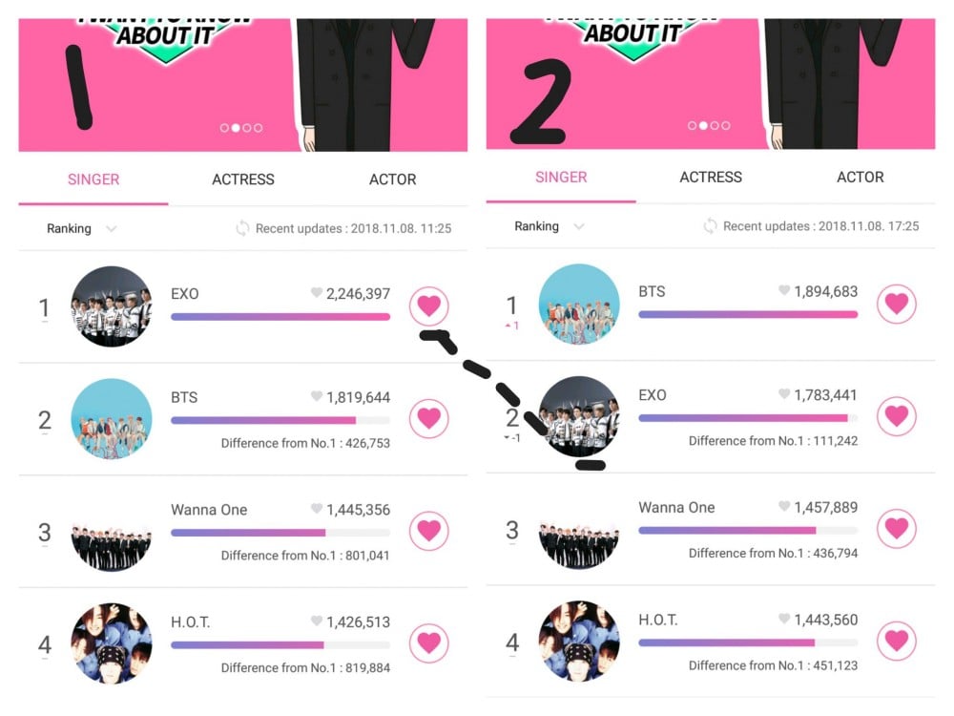
Task: Tap heart button beside H.O.T. 1,443,560 votes
Action: (x=897, y=641)
